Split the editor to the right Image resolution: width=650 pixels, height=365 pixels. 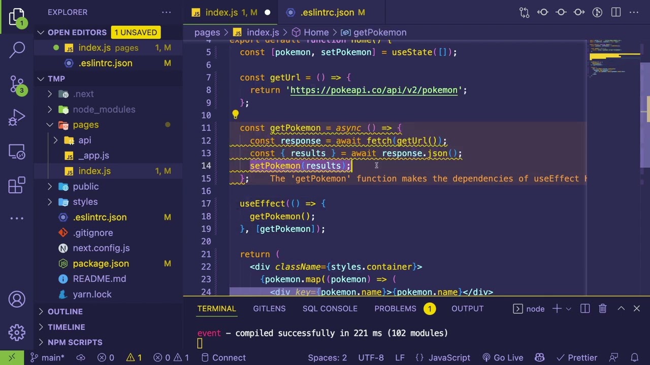pos(616,12)
